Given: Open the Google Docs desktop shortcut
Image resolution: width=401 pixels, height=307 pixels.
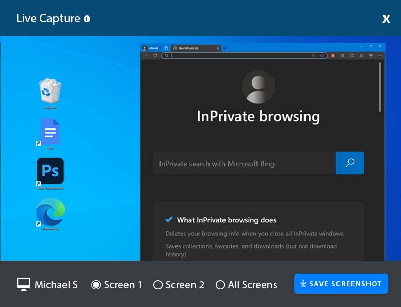Looking at the screenshot, I should click(50, 132).
